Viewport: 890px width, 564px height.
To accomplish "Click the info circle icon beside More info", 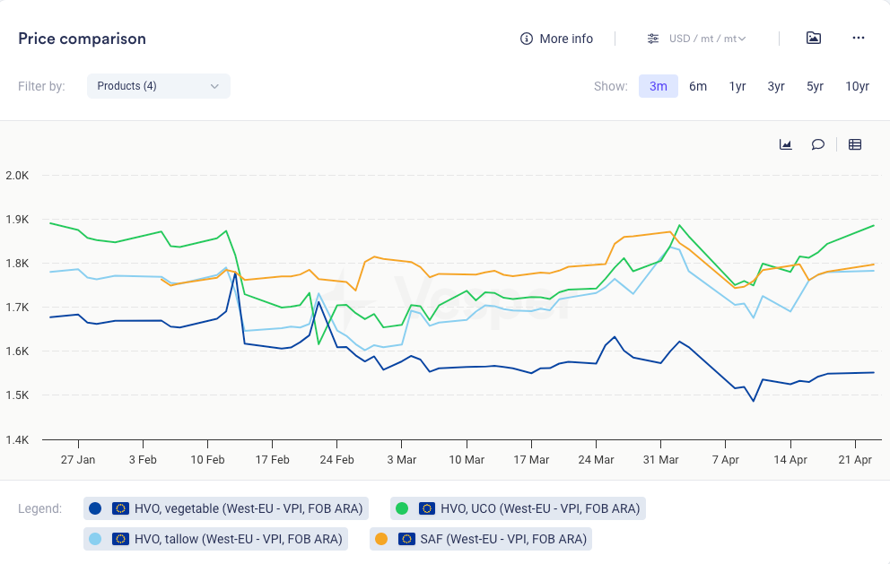I will [x=527, y=39].
